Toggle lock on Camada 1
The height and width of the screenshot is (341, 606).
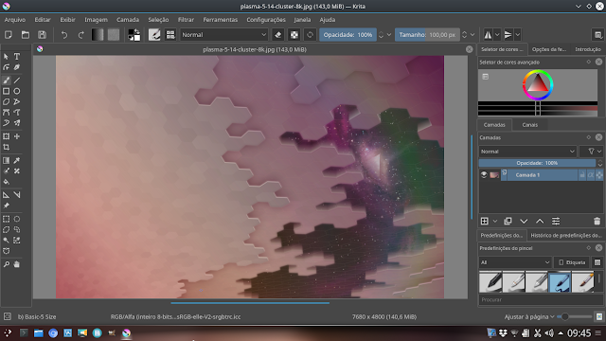(582, 175)
